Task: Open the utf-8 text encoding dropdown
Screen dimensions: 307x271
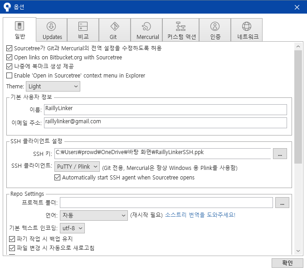Action: pyautogui.click(x=72, y=228)
